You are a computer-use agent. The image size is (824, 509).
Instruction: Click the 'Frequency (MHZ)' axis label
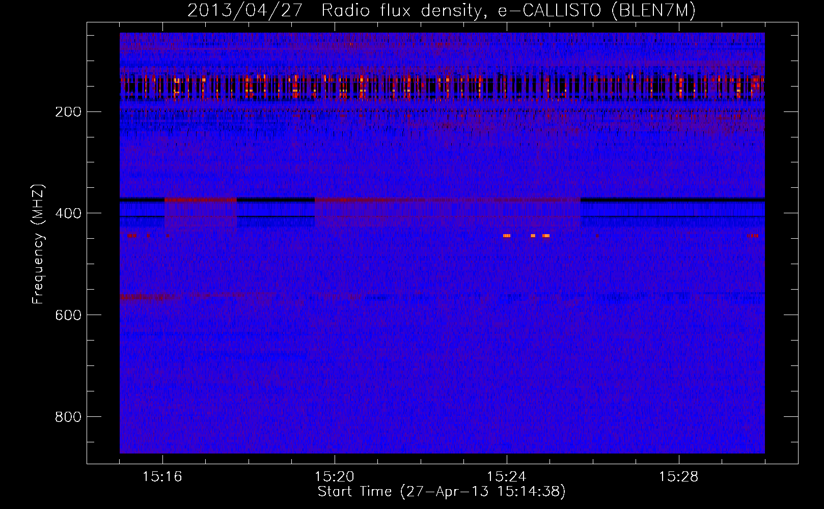pos(38,244)
